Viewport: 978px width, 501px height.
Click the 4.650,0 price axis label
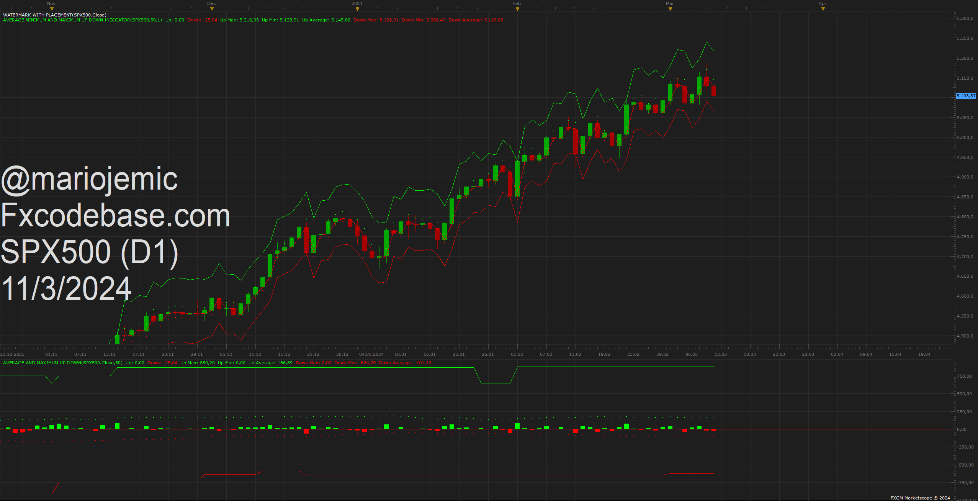[965, 276]
